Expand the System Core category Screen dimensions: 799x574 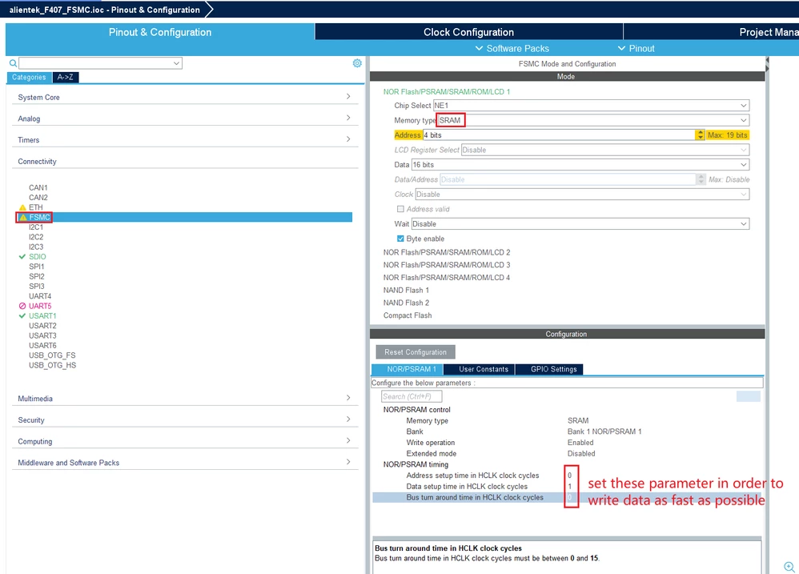(185, 97)
